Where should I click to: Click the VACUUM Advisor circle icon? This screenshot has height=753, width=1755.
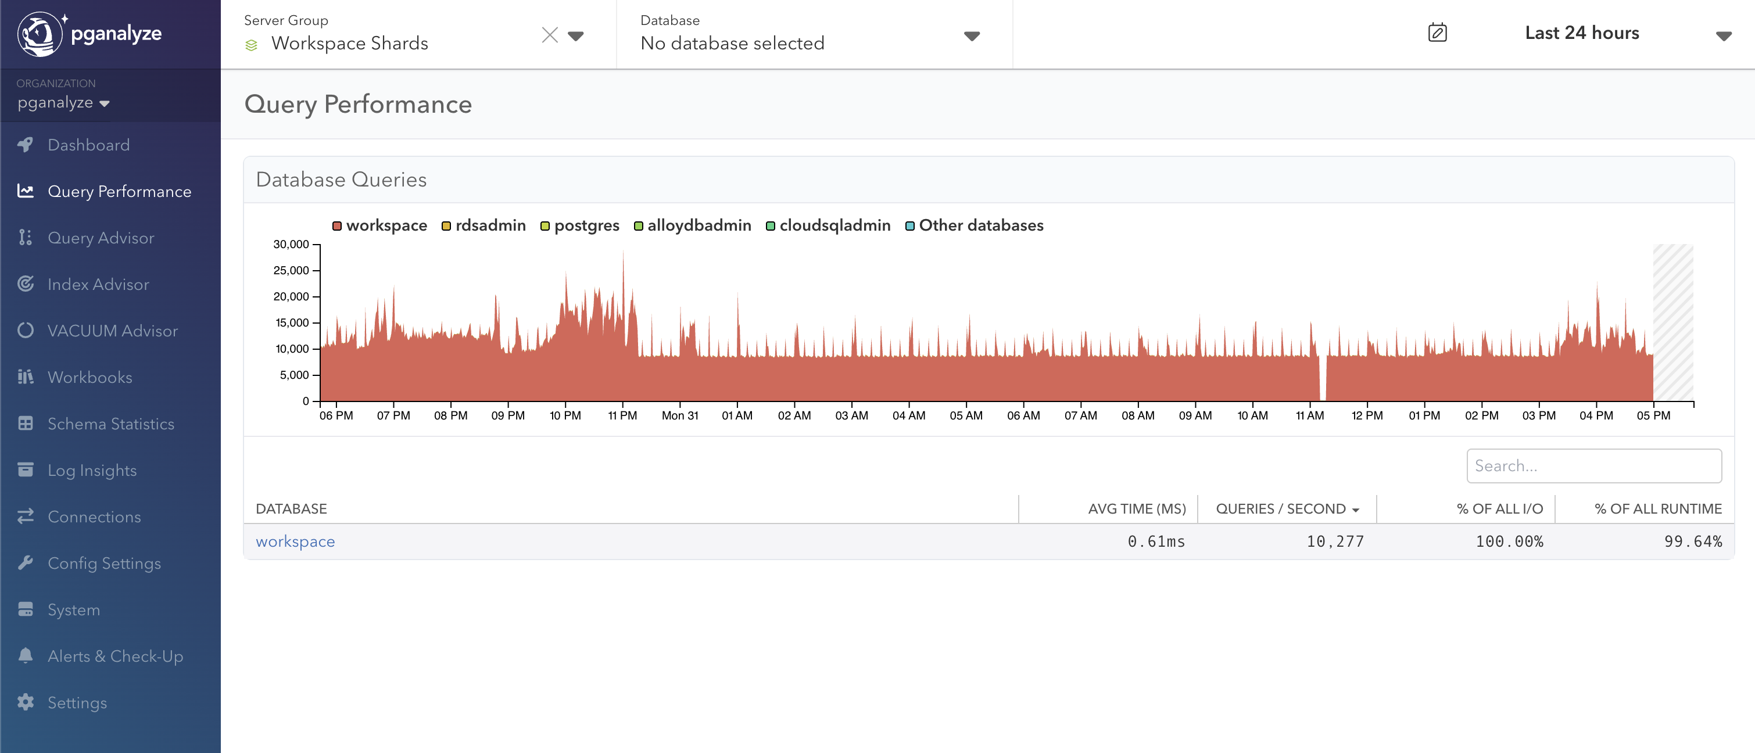click(25, 330)
